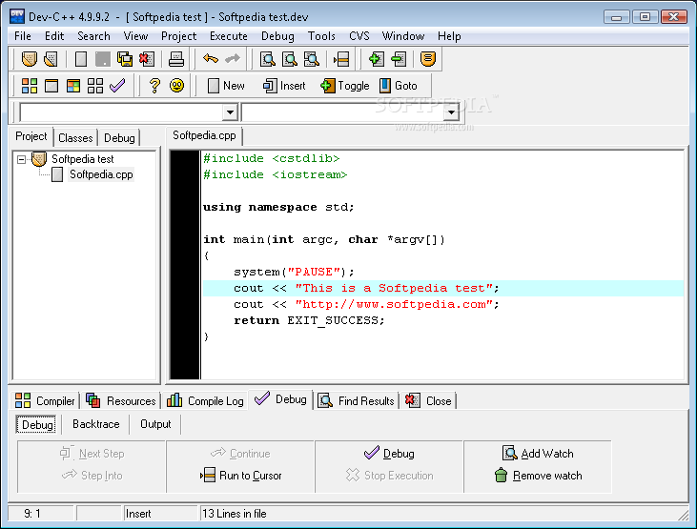Image resolution: width=697 pixels, height=529 pixels.
Task: Click the editor gutter beside the code
Action: click(185, 265)
